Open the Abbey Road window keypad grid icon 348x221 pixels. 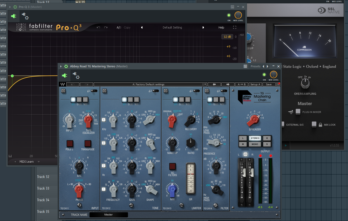coord(245,66)
